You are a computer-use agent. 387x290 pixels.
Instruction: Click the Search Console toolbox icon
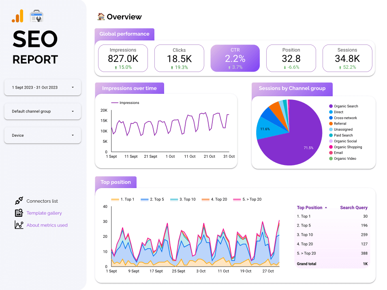pyautogui.click(x=36, y=16)
